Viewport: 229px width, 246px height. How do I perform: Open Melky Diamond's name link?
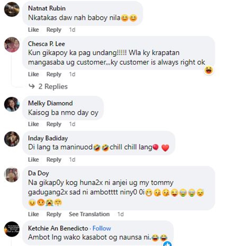[x=50, y=103]
